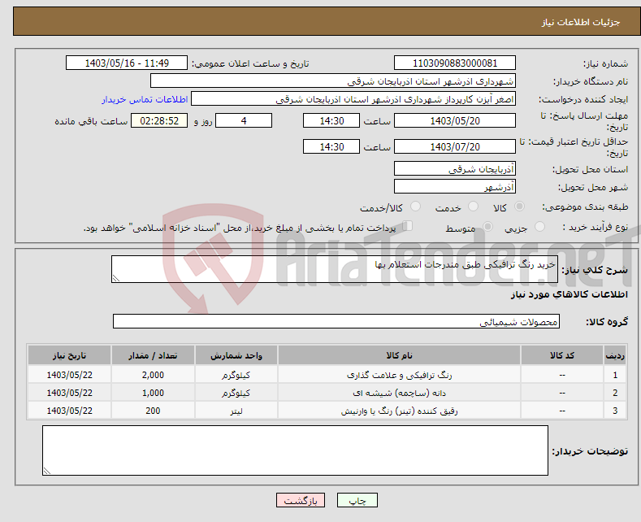Image resolution: width=641 pixels, height=522 pixels.
Task: Click the لیتر unit cell
Action: pyautogui.click(x=236, y=411)
